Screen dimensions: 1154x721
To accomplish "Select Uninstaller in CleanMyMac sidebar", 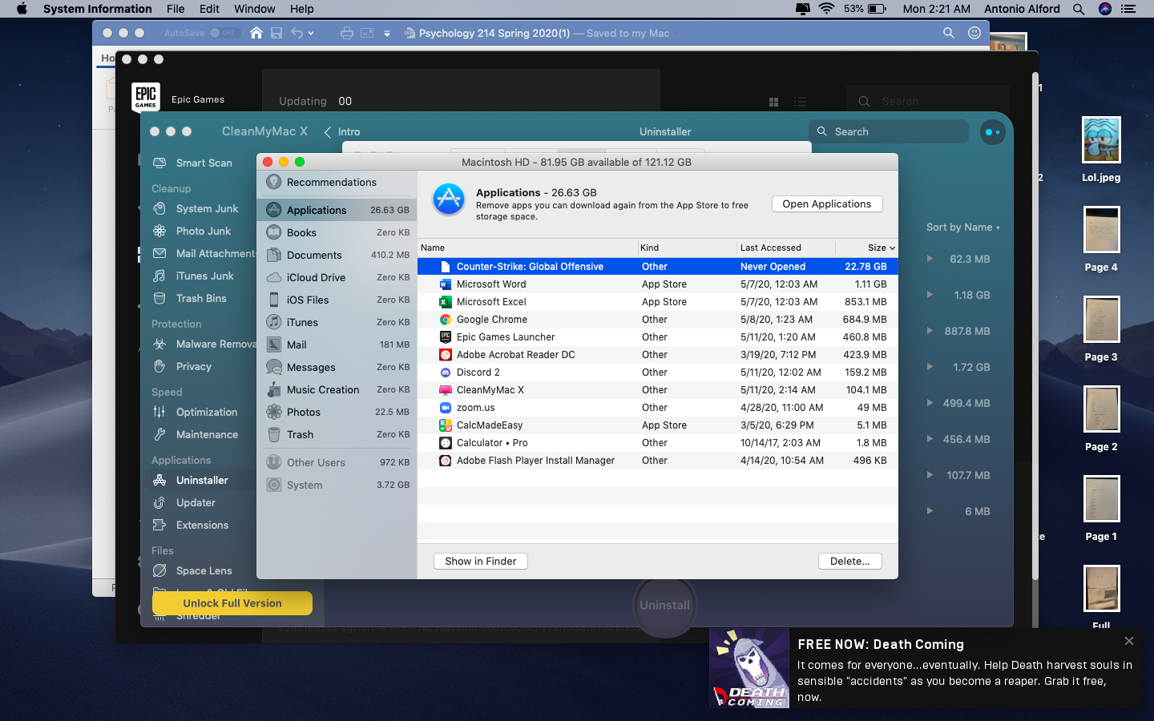I will pos(190,480).
